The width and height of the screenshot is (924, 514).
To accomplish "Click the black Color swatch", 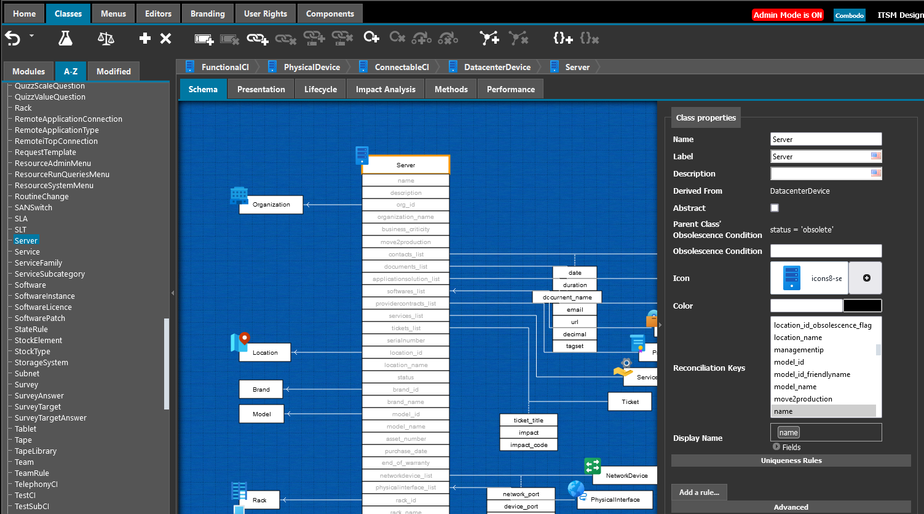I will (x=862, y=306).
